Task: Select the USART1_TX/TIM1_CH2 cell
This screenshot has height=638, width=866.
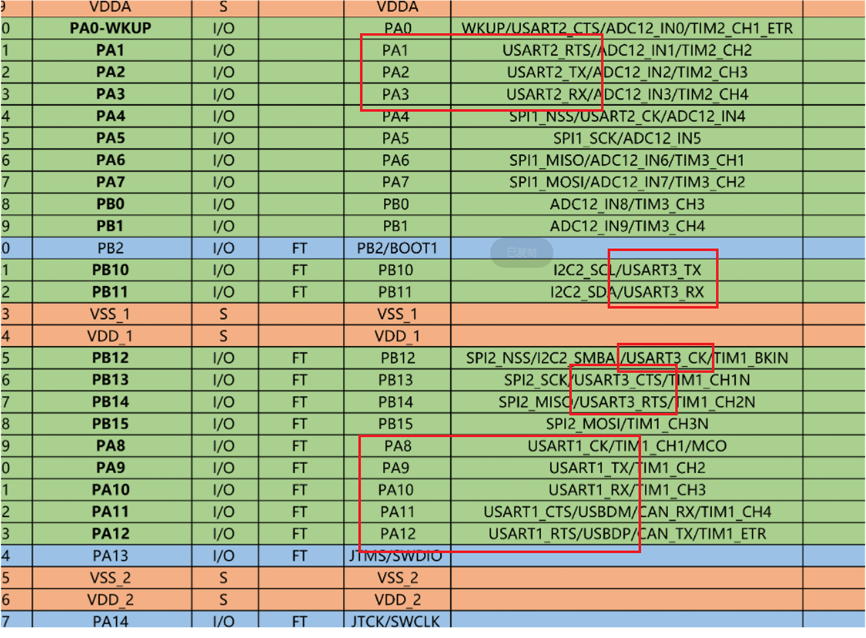Action: point(626,468)
